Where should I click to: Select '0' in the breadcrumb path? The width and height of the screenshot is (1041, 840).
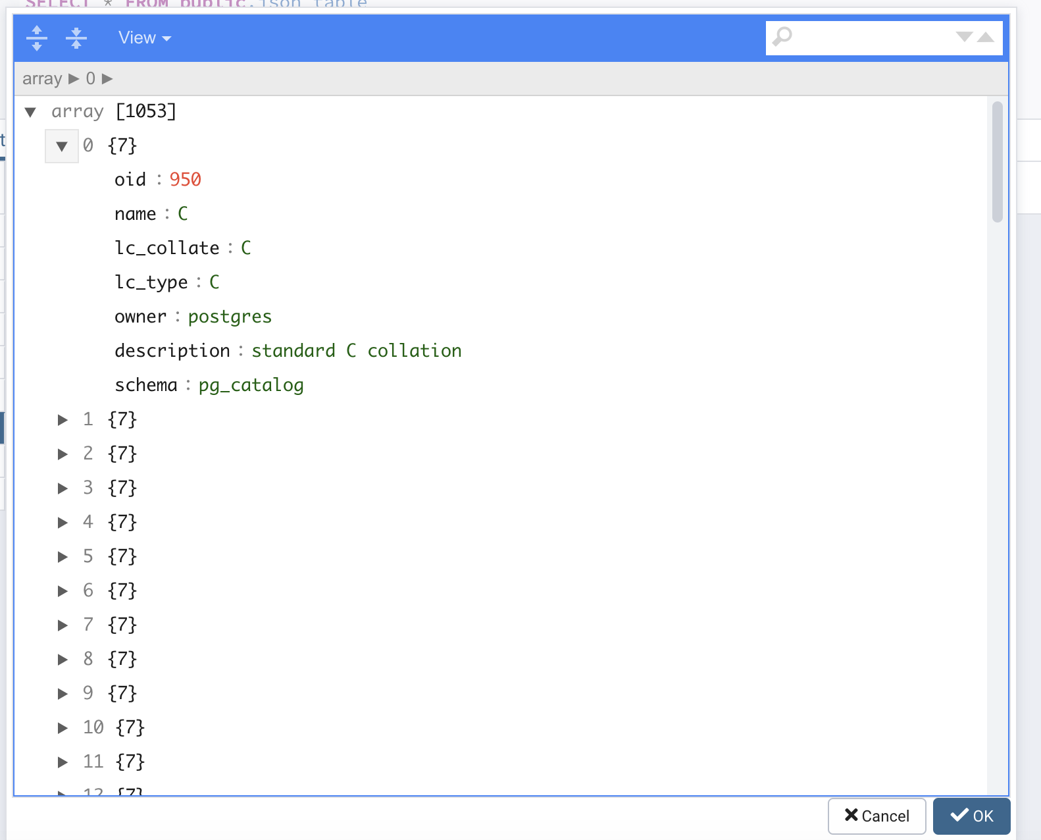click(x=91, y=79)
